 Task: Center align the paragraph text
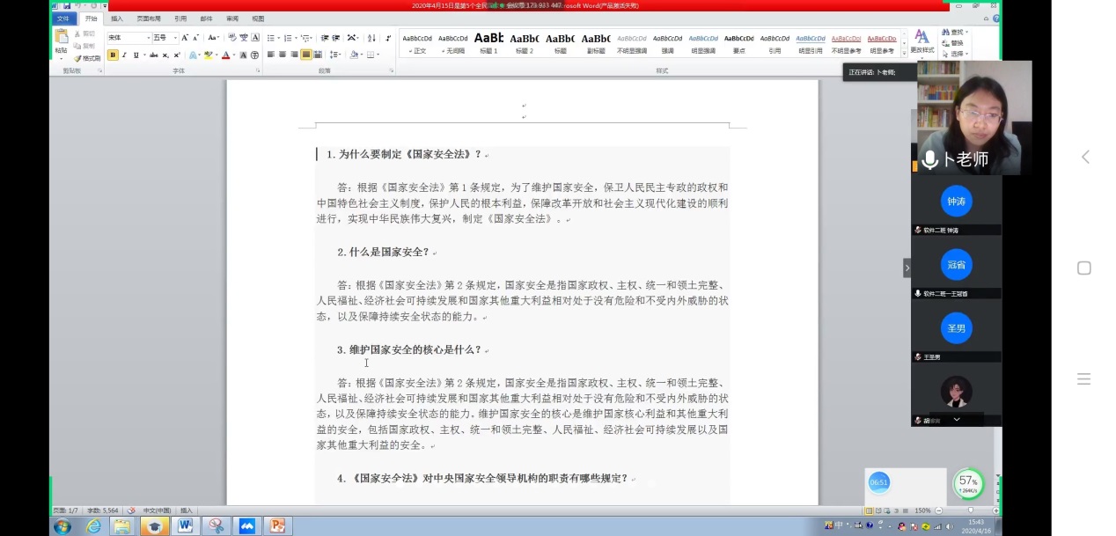(x=283, y=55)
